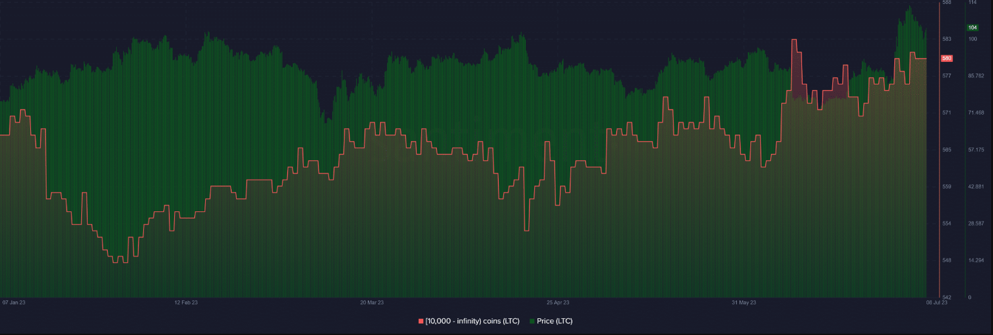Click the 114 top price axis label
This screenshot has height=335, width=993.
[x=972, y=3]
